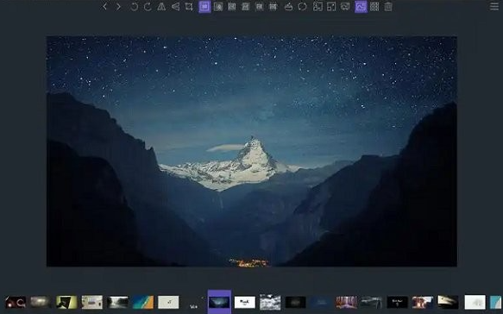This screenshot has width=503, height=314.
Task: Open the grayscale foggy trees thumbnail
Action: (x=117, y=302)
